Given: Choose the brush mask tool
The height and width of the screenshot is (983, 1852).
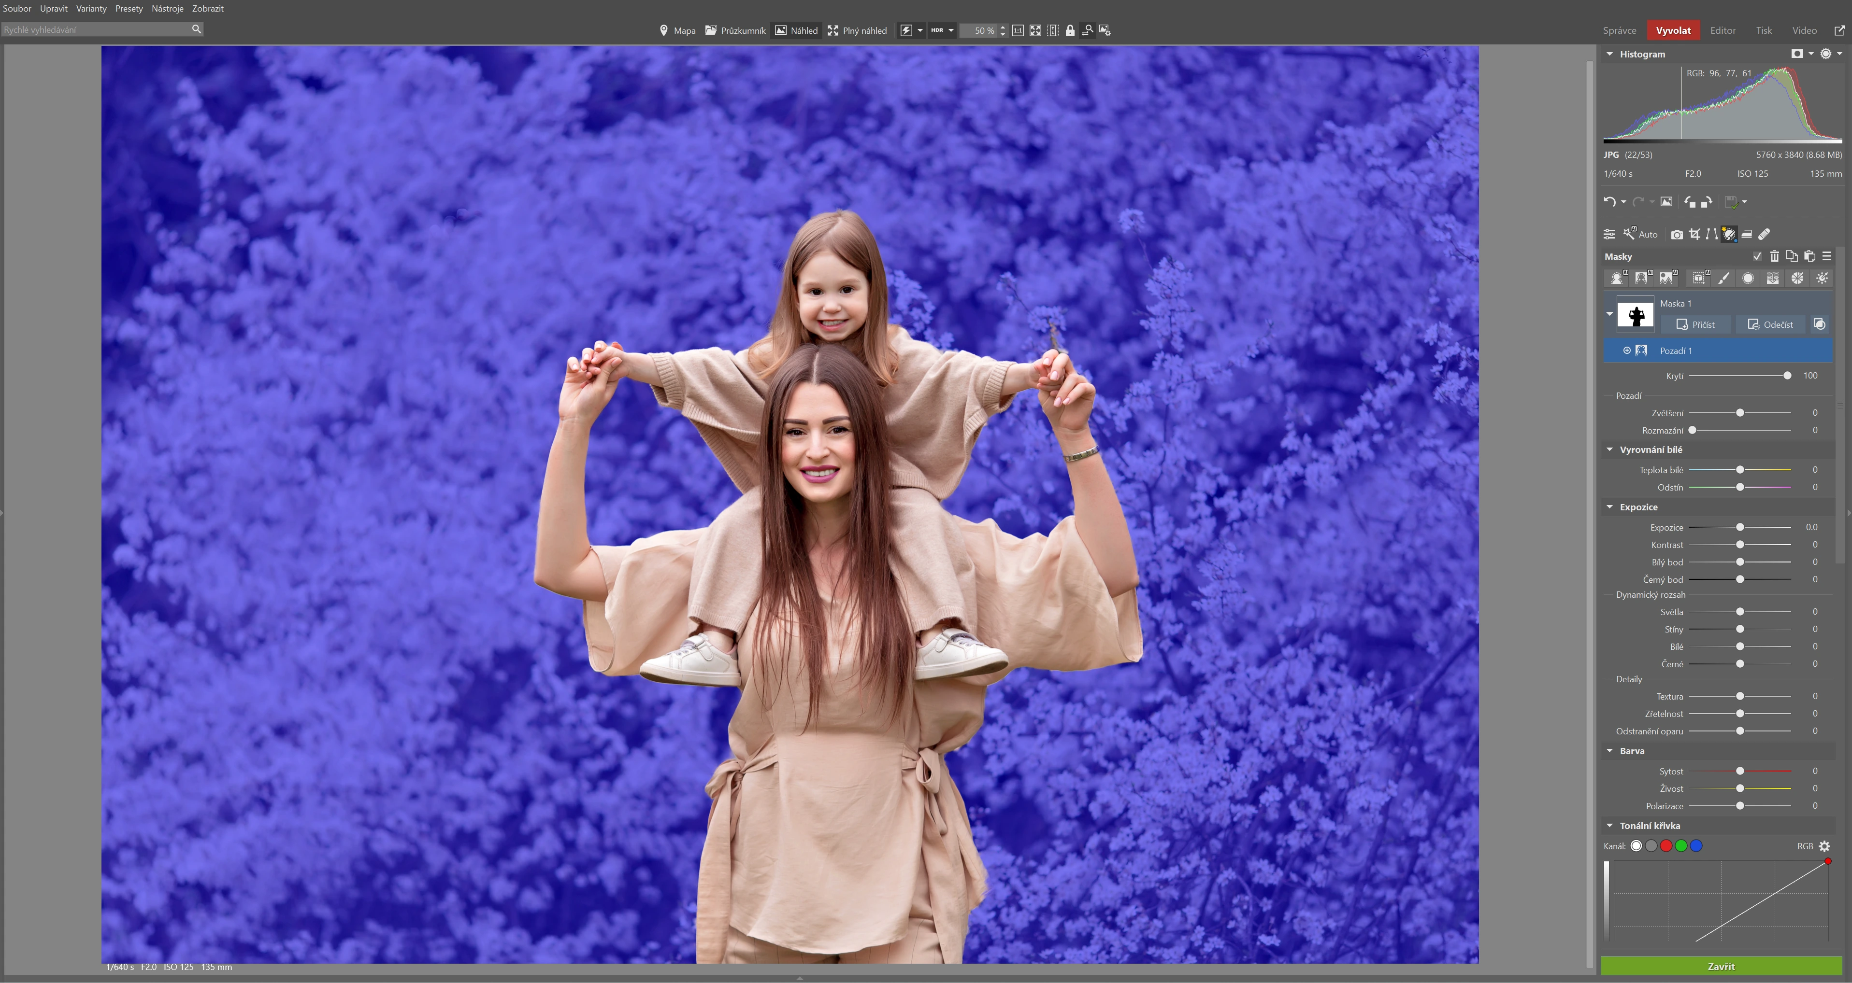Looking at the screenshot, I should (1724, 279).
